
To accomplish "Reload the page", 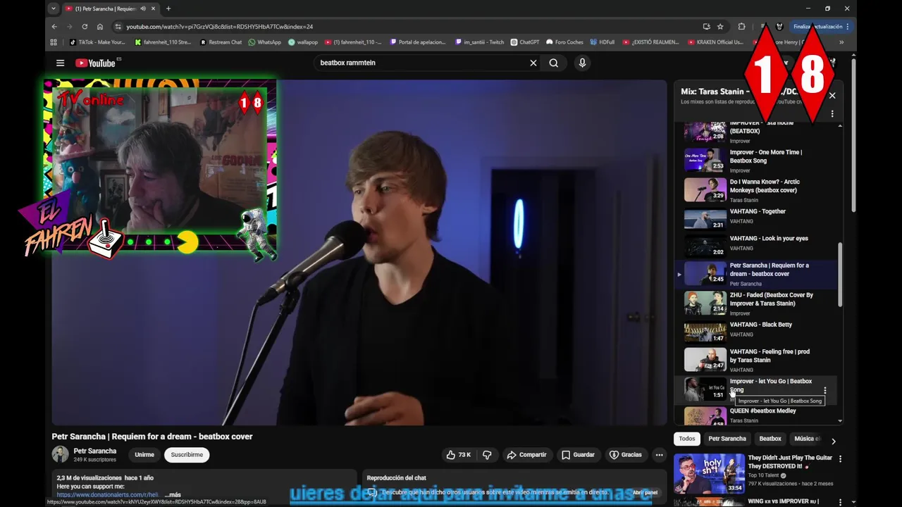I will [85, 27].
